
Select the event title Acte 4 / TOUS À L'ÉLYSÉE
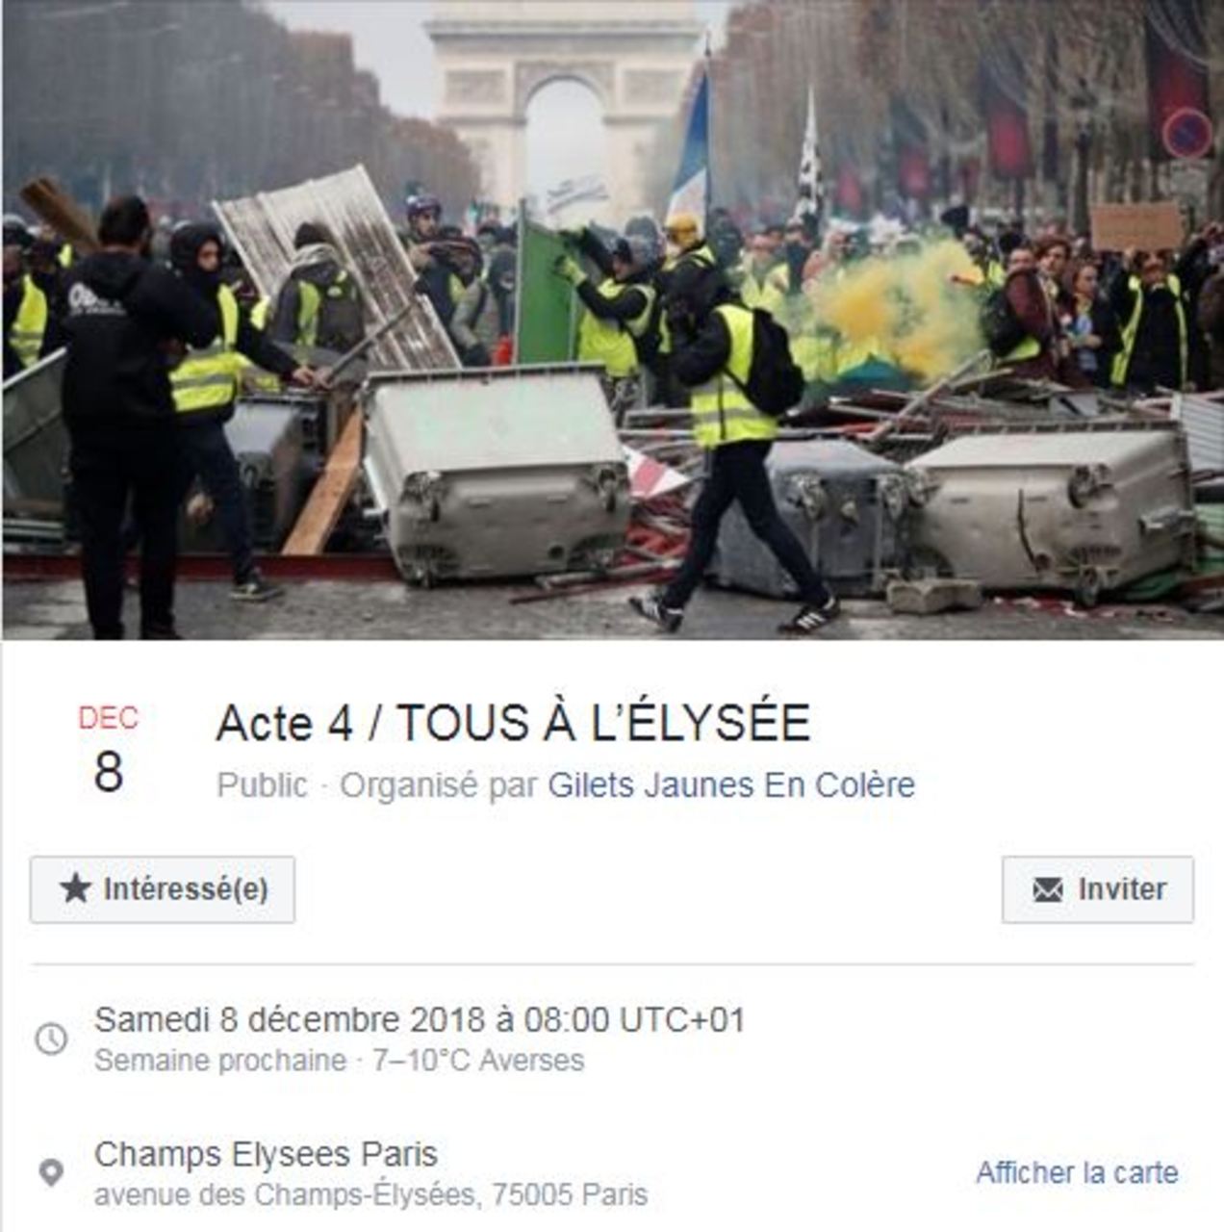513,724
